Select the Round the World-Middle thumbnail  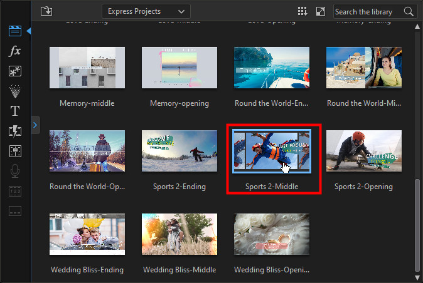[x=364, y=68]
